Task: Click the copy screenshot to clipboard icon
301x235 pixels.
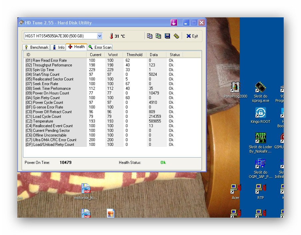Action: (x=158, y=36)
